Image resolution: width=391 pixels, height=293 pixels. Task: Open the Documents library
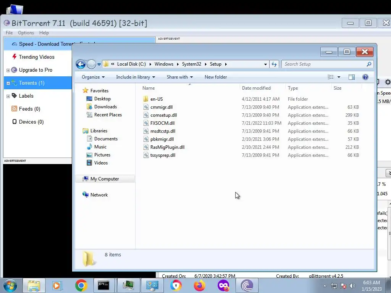106,139
